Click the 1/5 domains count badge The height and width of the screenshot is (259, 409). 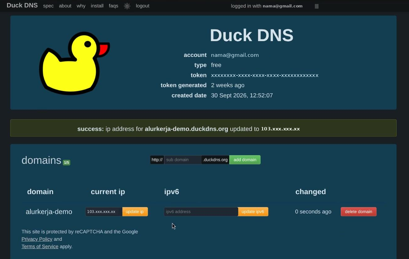[x=67, y=163]
